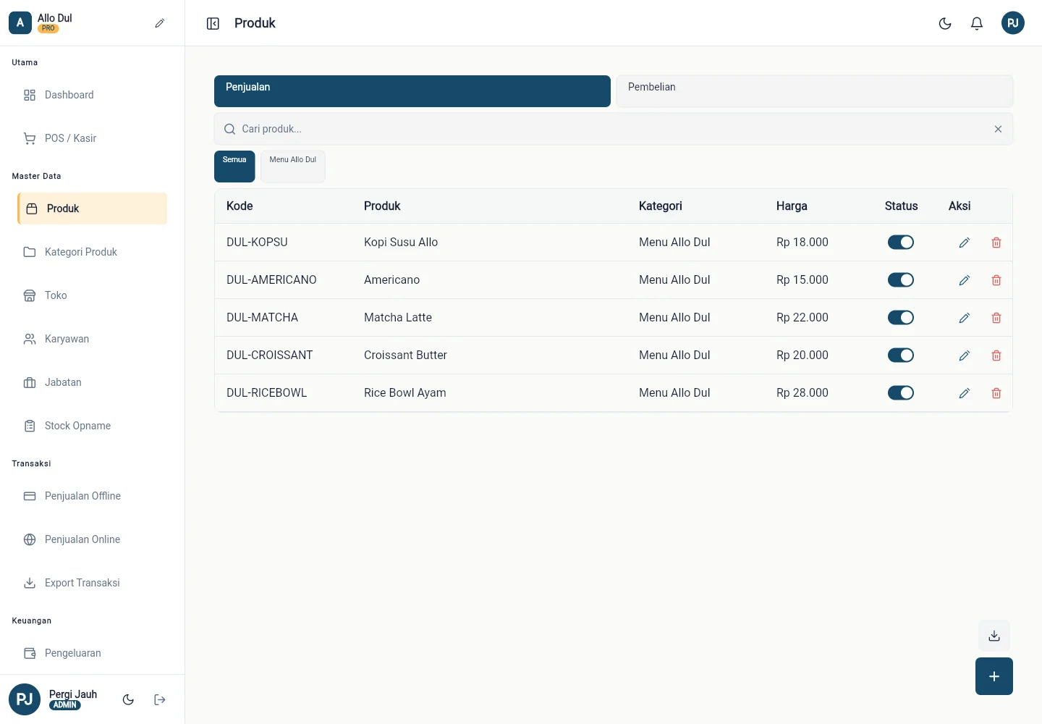
Task: Toggle the moon icon in sidebar footer
Action: tap(128, 699)
